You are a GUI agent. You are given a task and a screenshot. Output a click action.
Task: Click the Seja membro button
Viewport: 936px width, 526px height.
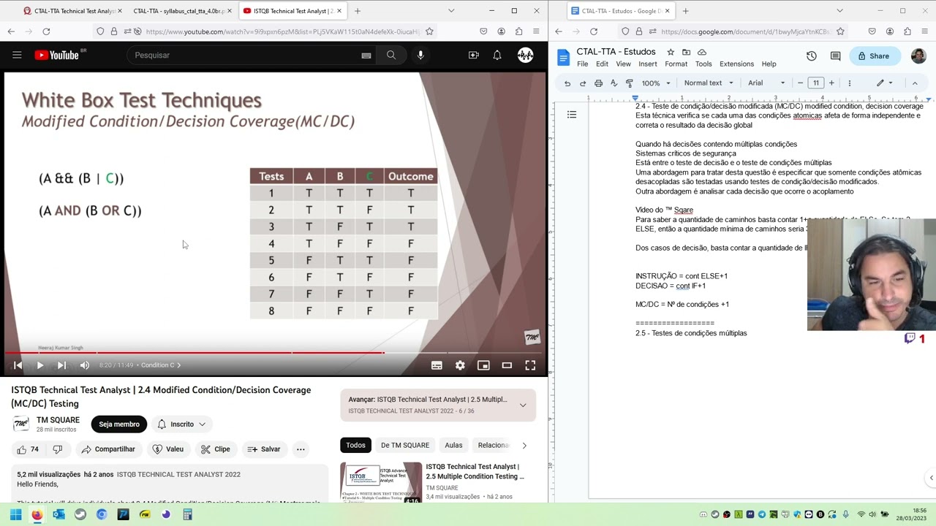point(119,424)
